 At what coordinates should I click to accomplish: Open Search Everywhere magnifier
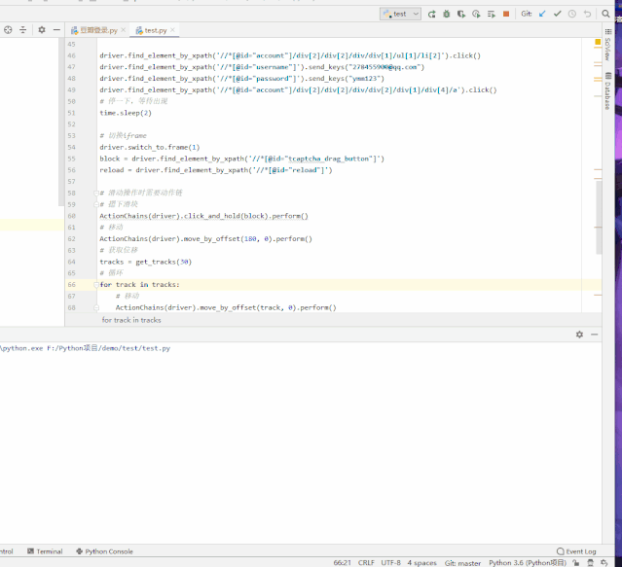pyautogui.click(x=606, y=14)
